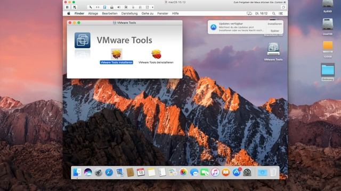
Task: Click the window view button at toolbar right
Action: 283,7
